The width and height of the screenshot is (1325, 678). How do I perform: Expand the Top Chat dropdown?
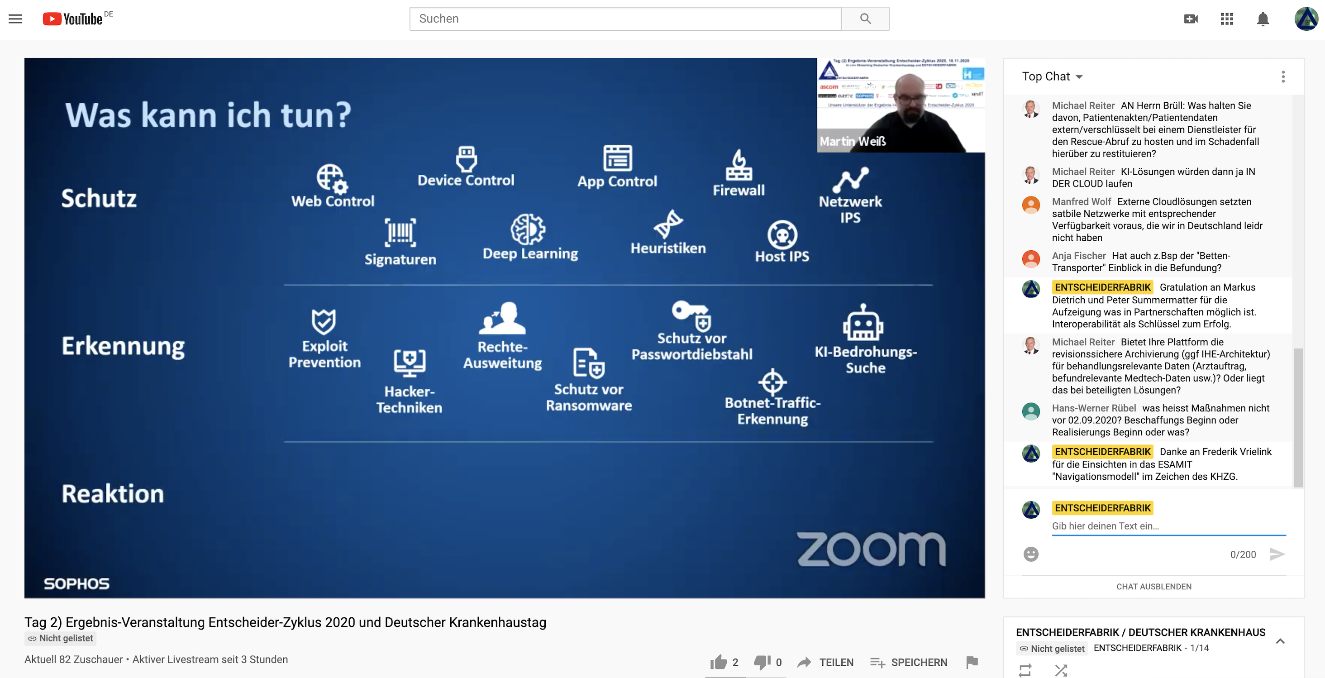(x=1052, y=76)
